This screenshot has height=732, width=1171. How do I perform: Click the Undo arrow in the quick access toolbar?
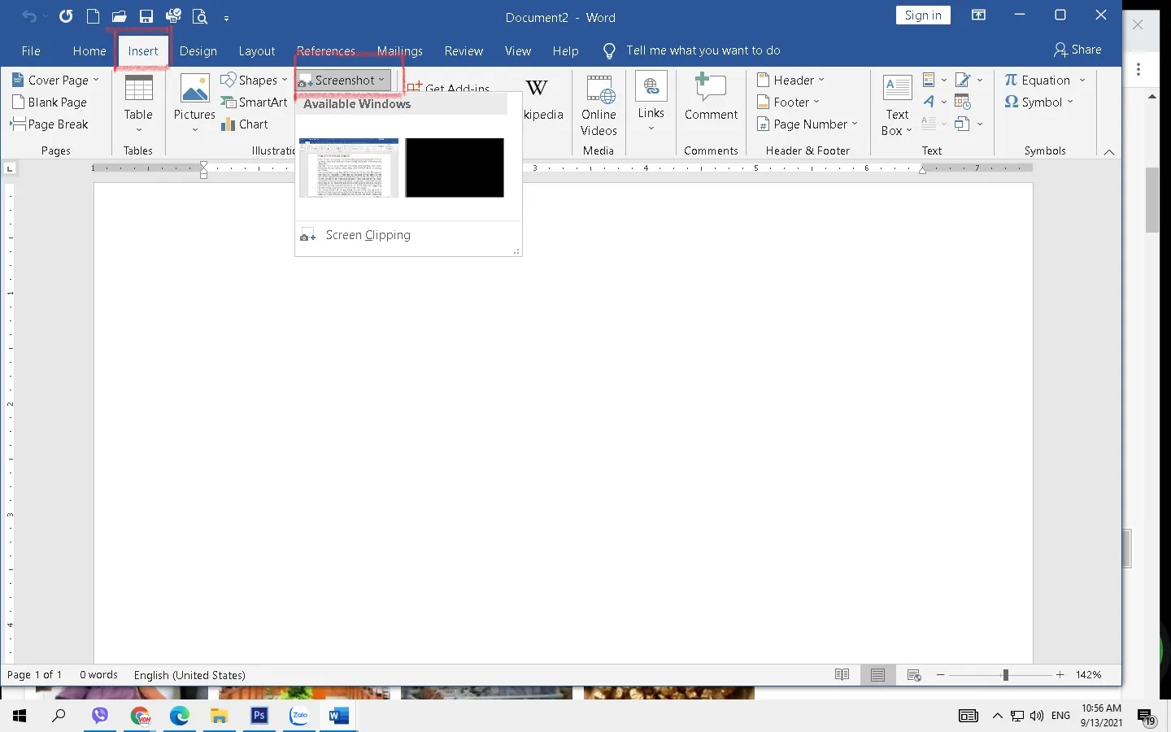click(x=28, y=17)
